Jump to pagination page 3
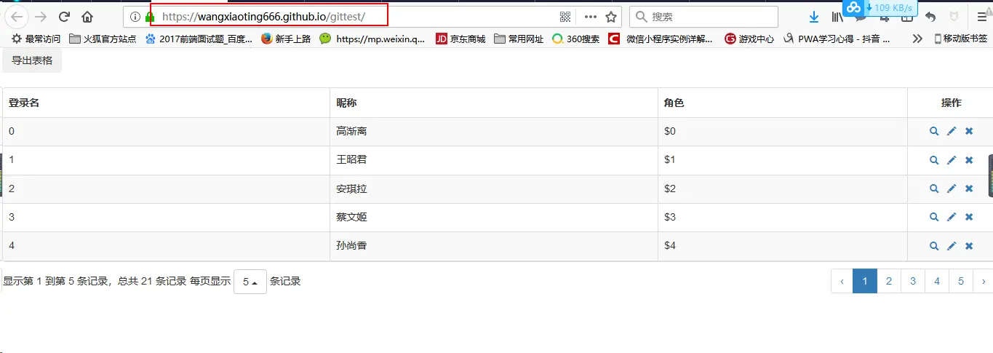Viewport: 993px width, 353px height. pyautogui.click(x=913, y=281)
